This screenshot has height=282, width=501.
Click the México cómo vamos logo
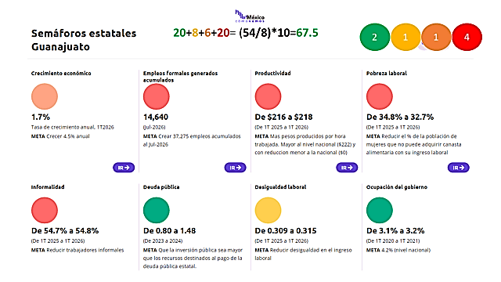(x=250, y=16)
